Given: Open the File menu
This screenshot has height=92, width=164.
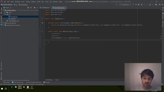Looking at the screenshot, I should (x=5, y=2).
